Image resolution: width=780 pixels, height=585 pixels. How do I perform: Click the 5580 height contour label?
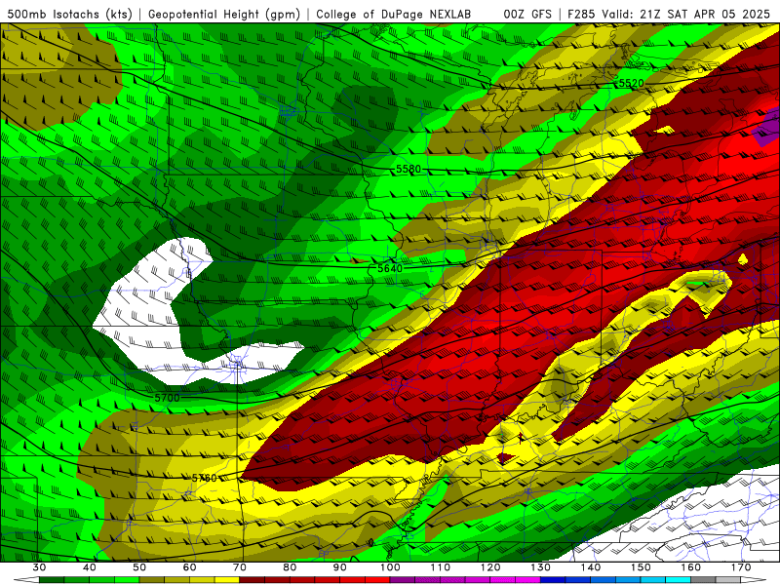click(x=409, y=169)
